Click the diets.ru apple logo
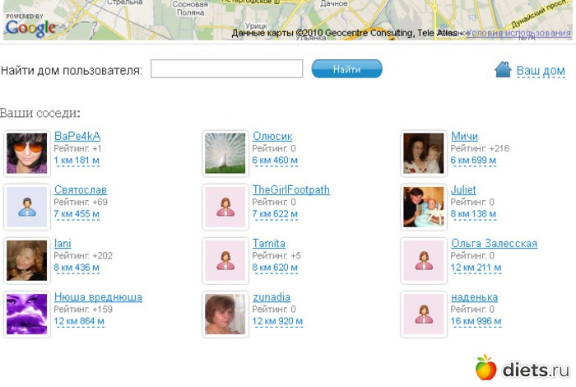576x387 pixels. click(x=485, y=367)
